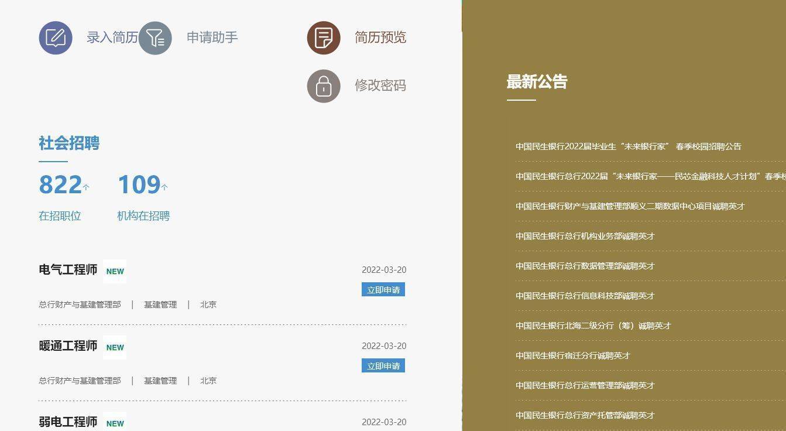
Task: Click the 在招职位 count label
Action: tap(60, 216)
